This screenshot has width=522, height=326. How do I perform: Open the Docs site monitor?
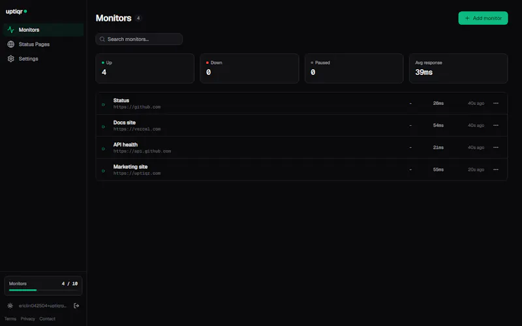tap(301, 125)
